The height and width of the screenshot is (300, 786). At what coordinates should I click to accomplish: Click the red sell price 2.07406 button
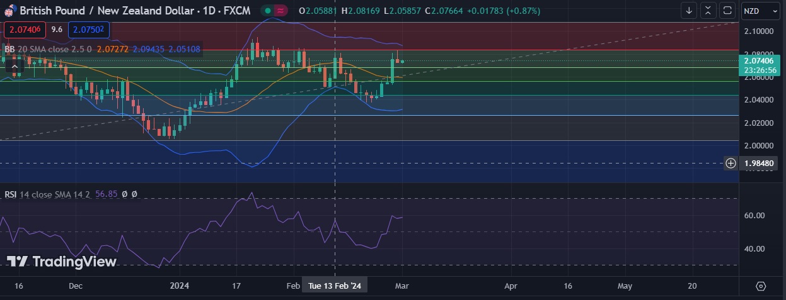(25, 30)
